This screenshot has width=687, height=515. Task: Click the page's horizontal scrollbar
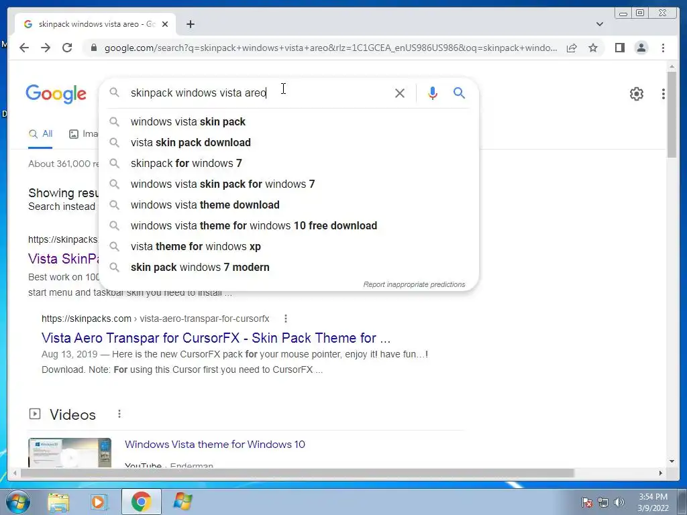pyautogui.click(x=297, y=473)
